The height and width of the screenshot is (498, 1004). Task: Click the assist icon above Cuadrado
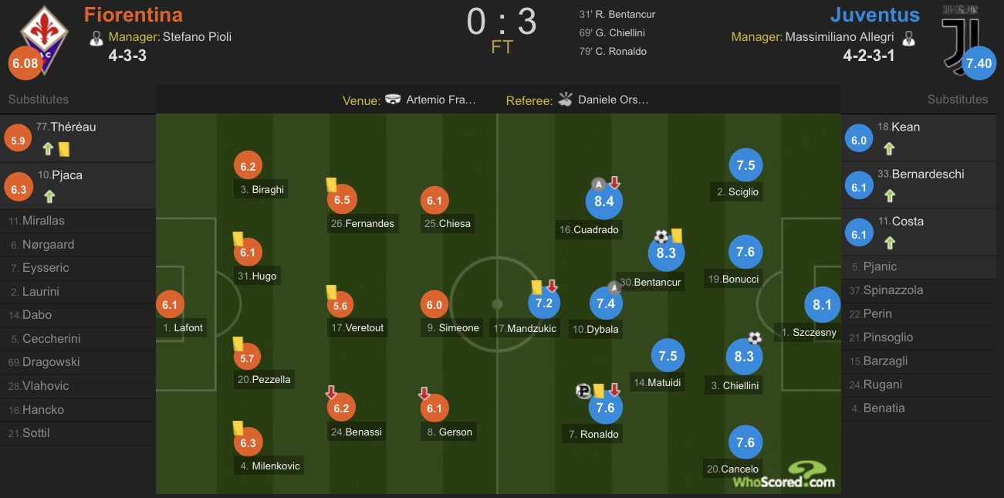click(598, 184)
